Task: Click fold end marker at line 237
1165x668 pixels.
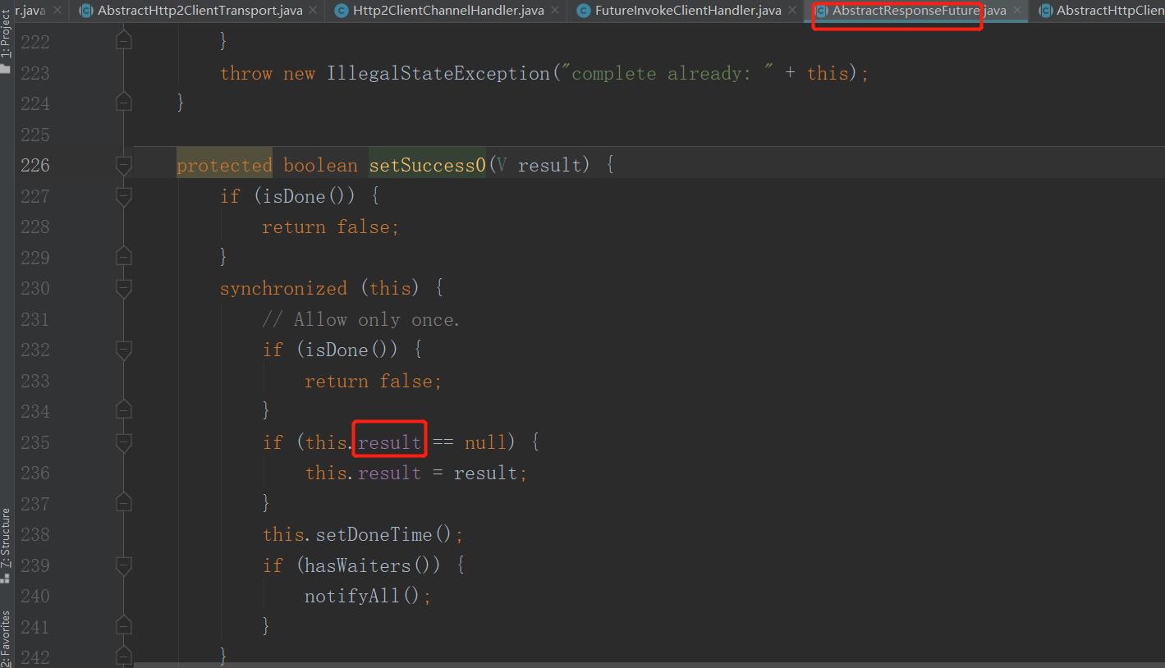Action: pos(124,504)
